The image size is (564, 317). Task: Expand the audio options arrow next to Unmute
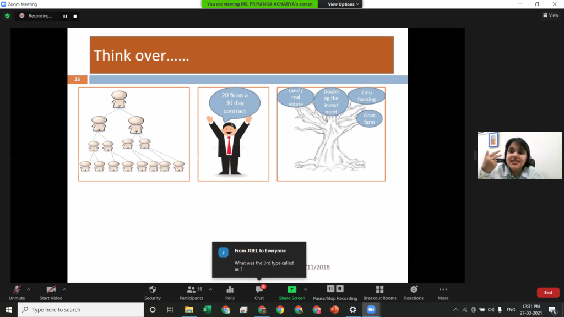29,289
